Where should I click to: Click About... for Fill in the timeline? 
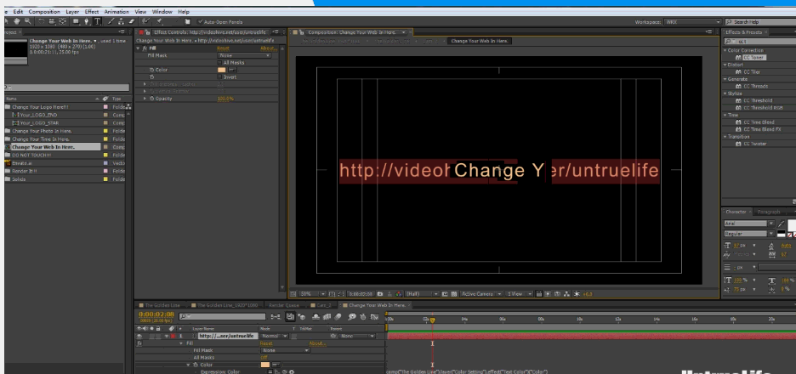coord(316,343)
